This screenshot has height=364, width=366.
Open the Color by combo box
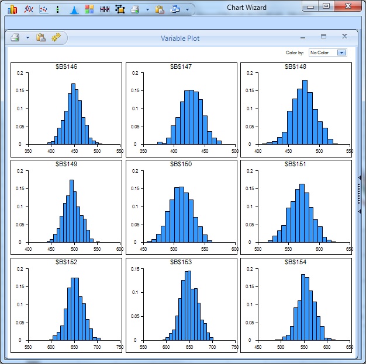(328, 52)
